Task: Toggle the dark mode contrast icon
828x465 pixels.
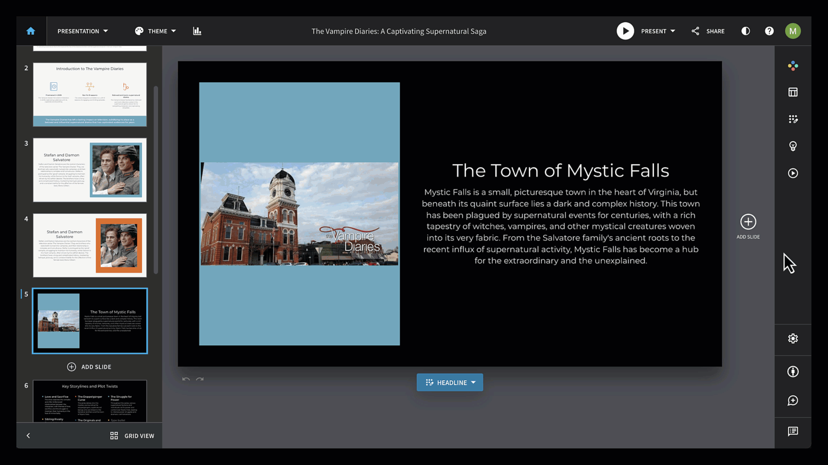Action: pos(746,31)
